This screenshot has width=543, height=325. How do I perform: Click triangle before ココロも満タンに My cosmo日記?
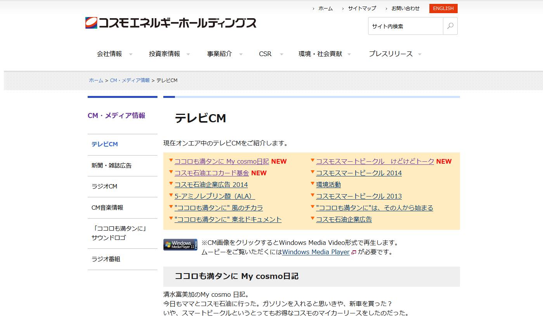(x=171, y=160)
